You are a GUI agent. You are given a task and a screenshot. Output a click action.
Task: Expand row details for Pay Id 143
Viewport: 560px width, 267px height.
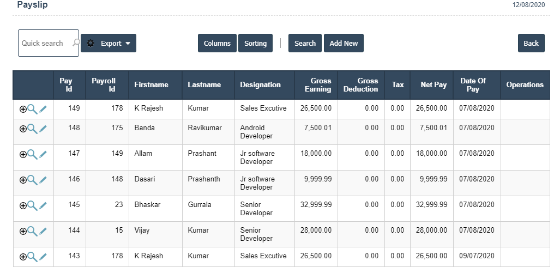(x=23, y=257)
